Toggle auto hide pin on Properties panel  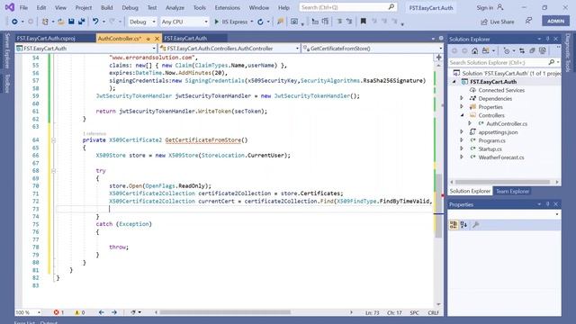tap(547, 204)
